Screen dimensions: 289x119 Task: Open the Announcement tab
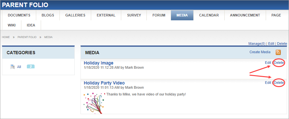(x=245, y=15)
